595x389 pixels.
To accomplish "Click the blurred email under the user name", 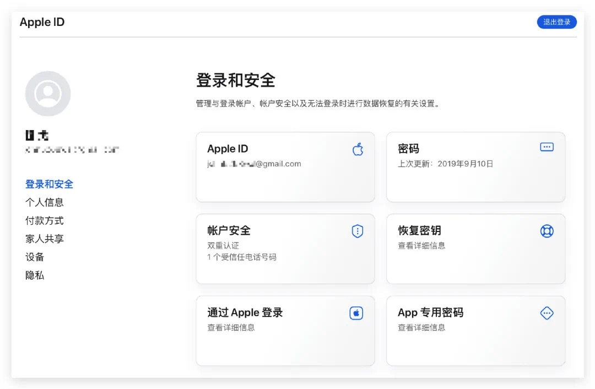I will click(72, 149).
